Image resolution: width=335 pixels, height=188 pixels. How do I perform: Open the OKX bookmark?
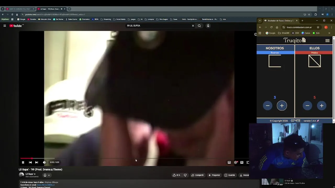tap(295, 33)
